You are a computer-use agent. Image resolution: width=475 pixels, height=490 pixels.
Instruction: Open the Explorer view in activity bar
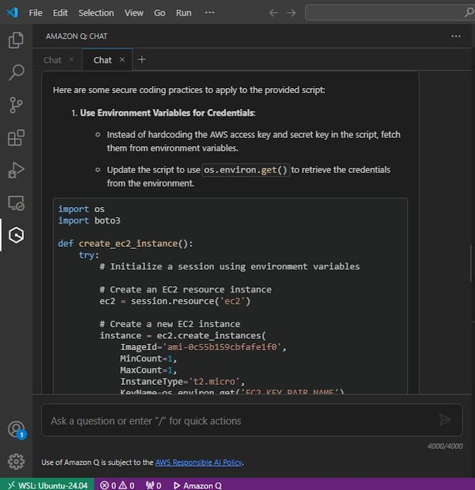pos(16,41)
